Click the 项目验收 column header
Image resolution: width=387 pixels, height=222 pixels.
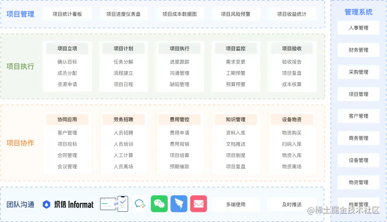[292, 48]
